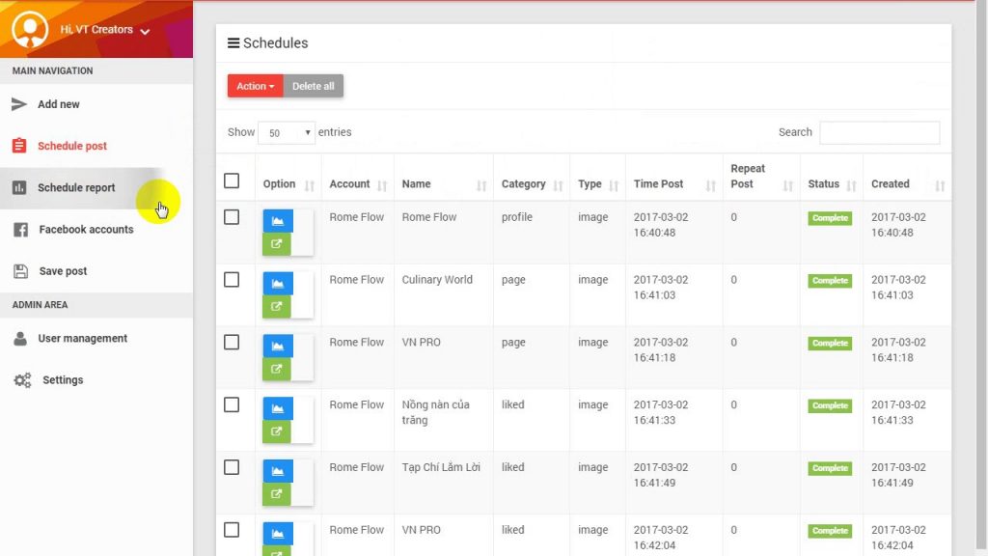
Task: Click the Add new paper-plane icon
Action: click(x=21, y=104)
